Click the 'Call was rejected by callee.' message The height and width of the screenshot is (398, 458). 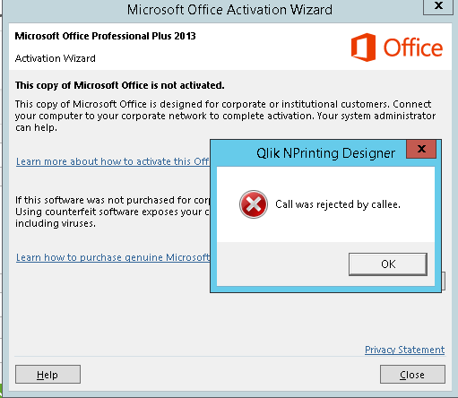(338, 204)
